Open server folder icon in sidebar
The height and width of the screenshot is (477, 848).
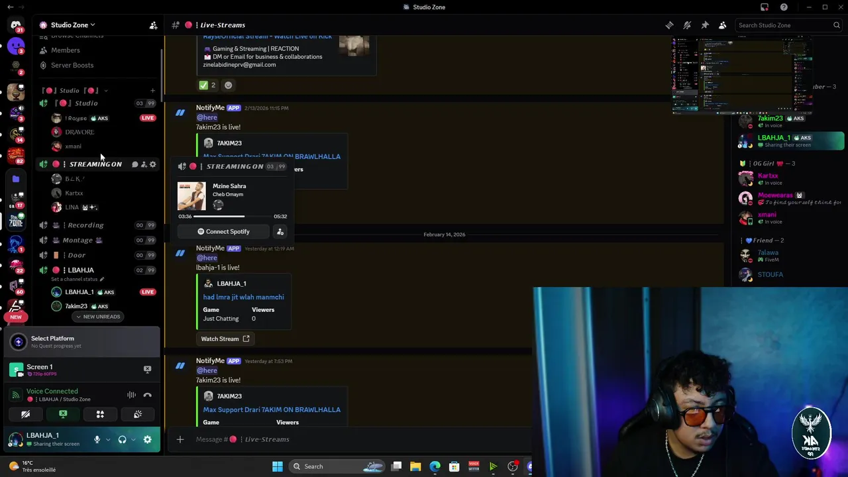point(16,179)
